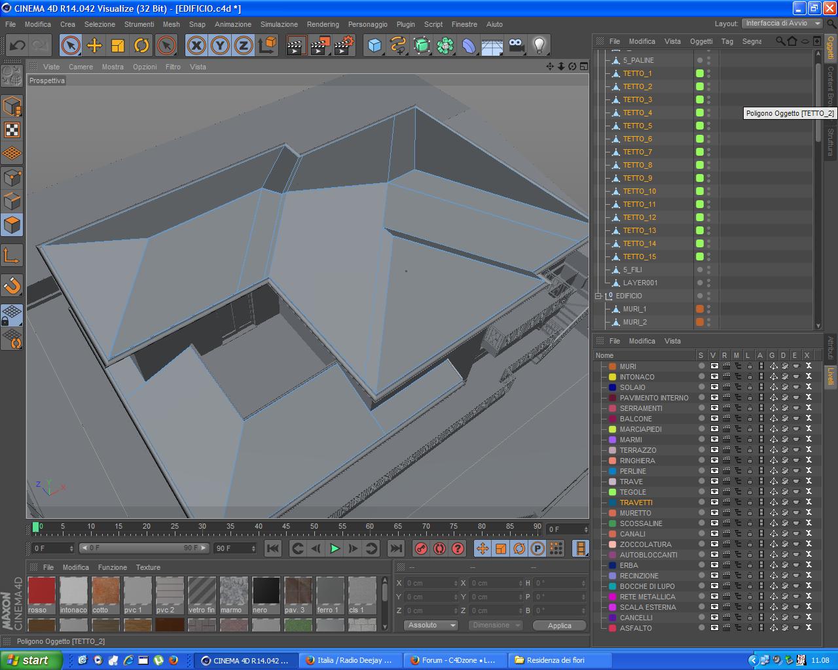Open the render settings
The image size is (838, 670).
pos(344,45)
